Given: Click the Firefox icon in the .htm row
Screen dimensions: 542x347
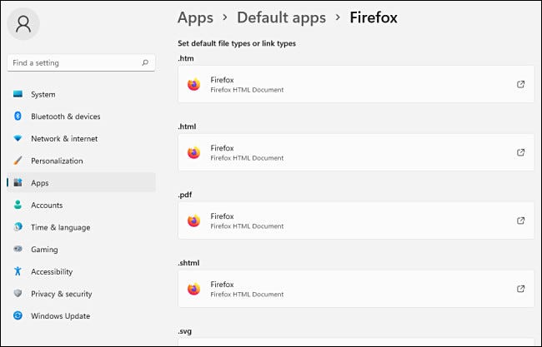Looking at the screenshot, I should (193, 84).
